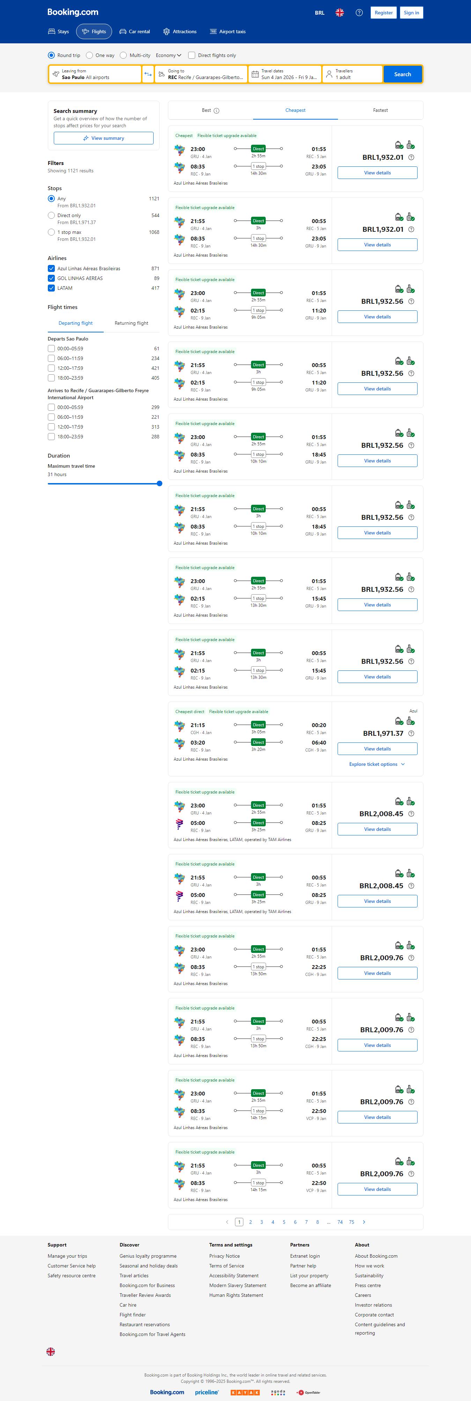The width and height of the screenshot is (471, 1401).
Task: Select the One way trip option
Action: (90, 56)
